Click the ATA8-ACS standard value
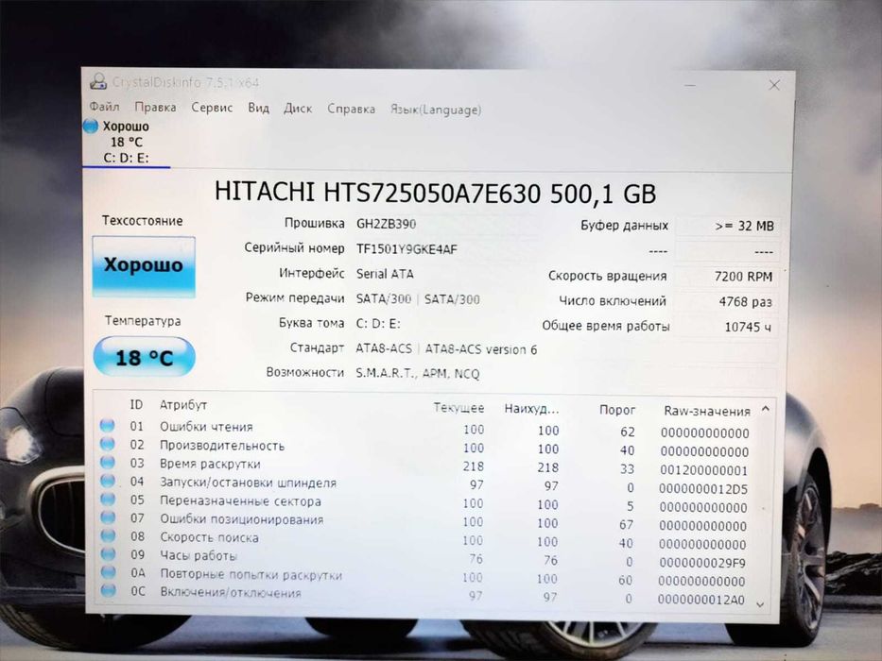 pos(446,349)
